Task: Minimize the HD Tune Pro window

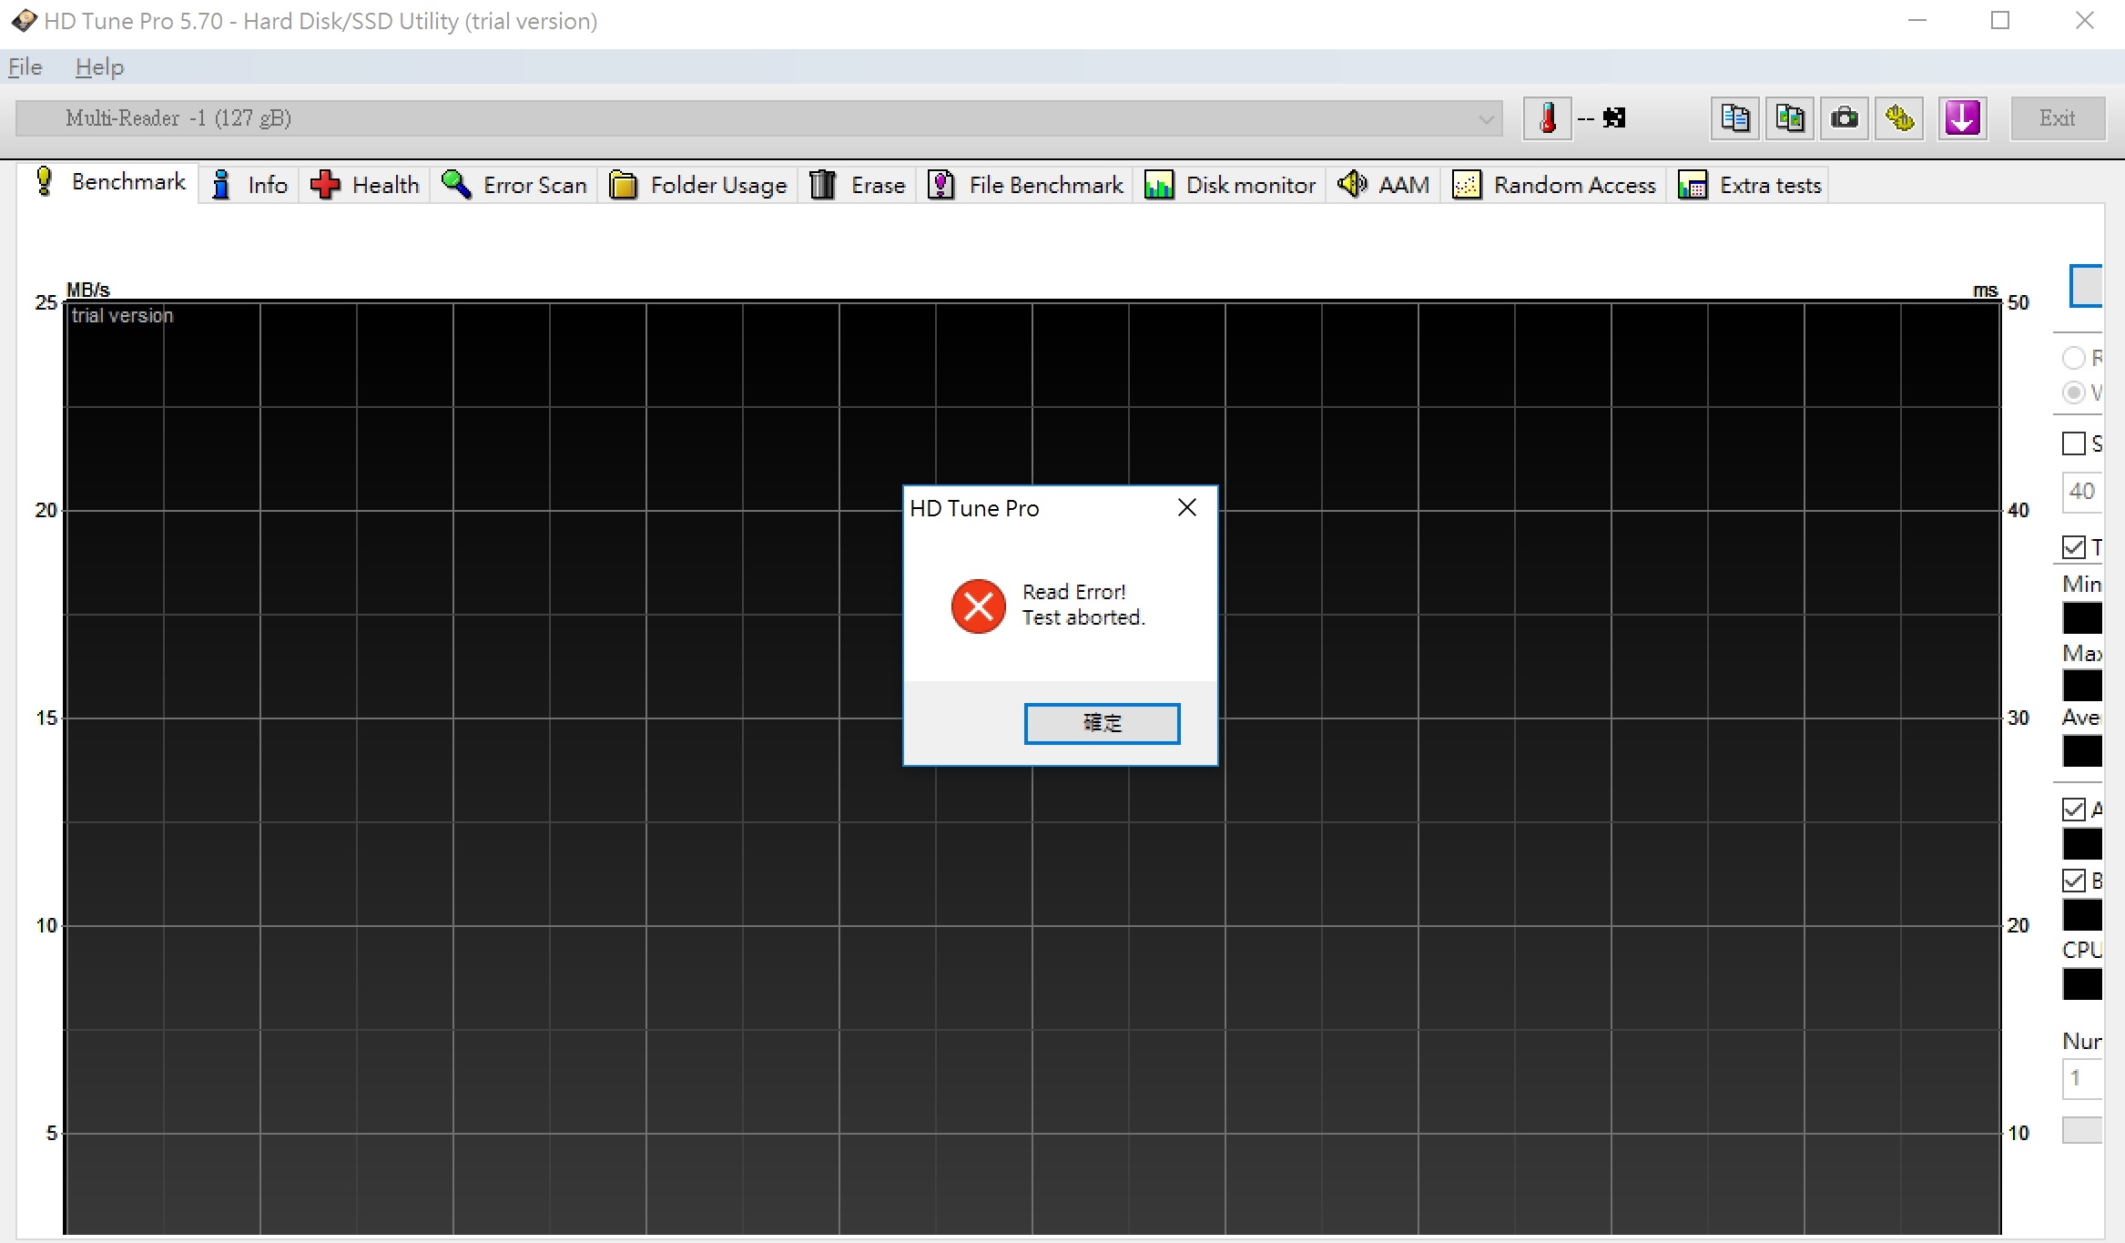Action: [x=1917, y=21]
